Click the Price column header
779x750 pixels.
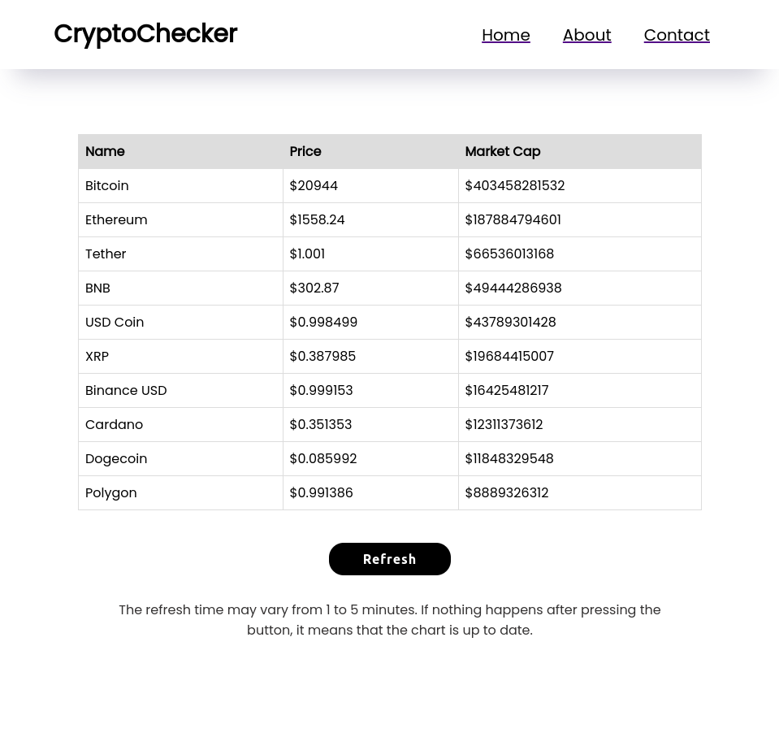[305, 151]
